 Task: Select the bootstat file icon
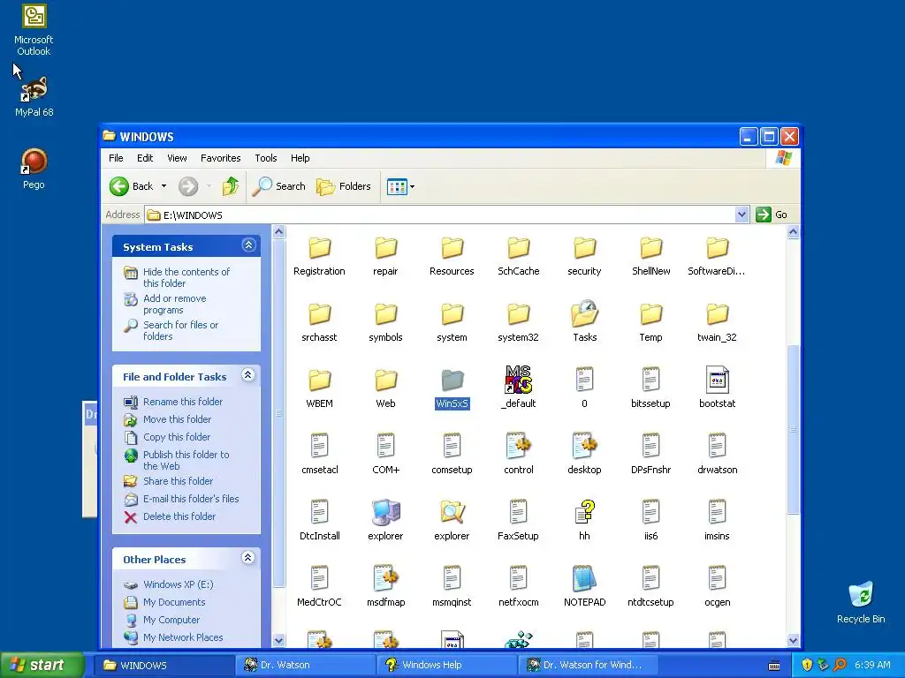tap(717, 388)
